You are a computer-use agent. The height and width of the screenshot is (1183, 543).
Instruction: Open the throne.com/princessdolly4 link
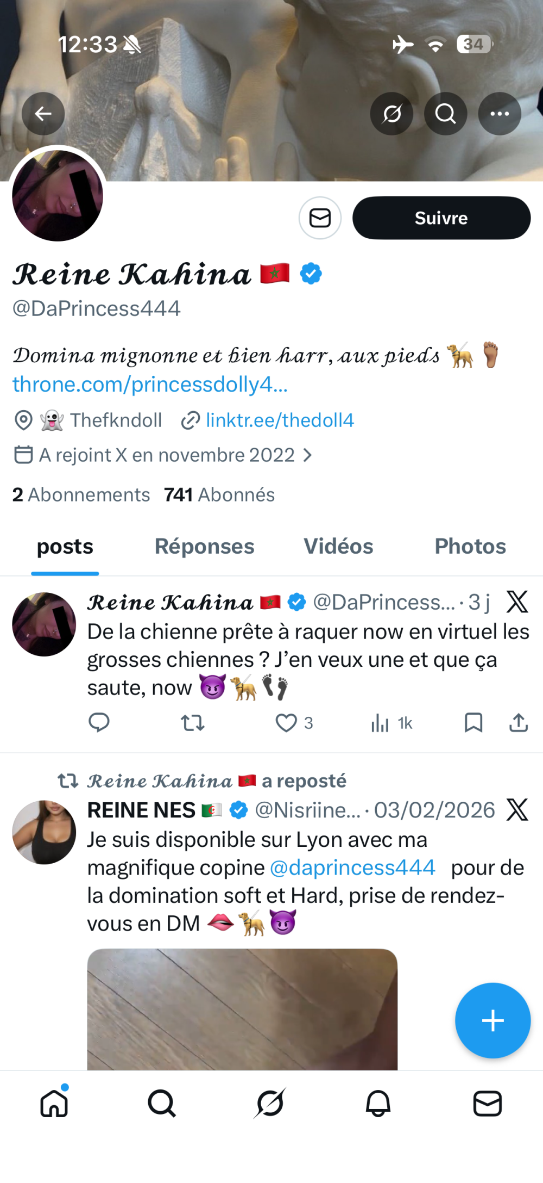150,385
